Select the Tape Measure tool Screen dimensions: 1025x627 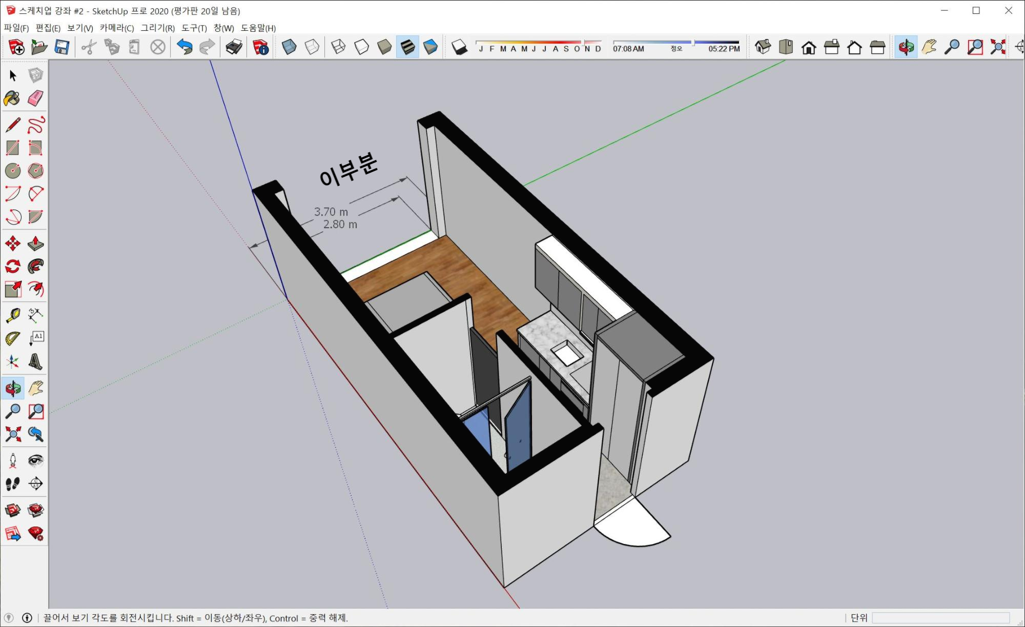coord(12,315)
